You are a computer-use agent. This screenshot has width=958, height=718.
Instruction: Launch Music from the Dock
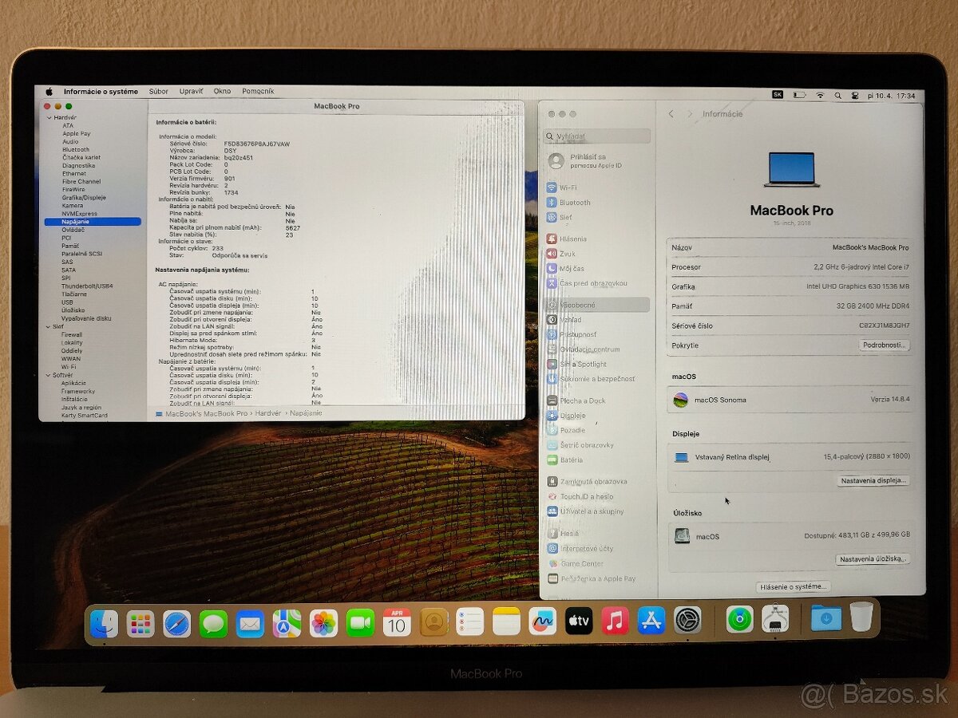pos(615,621)
